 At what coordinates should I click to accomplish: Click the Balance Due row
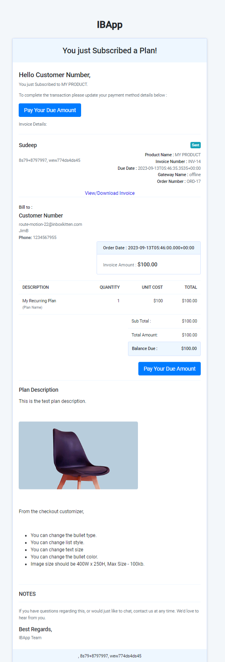coord(164,349)
